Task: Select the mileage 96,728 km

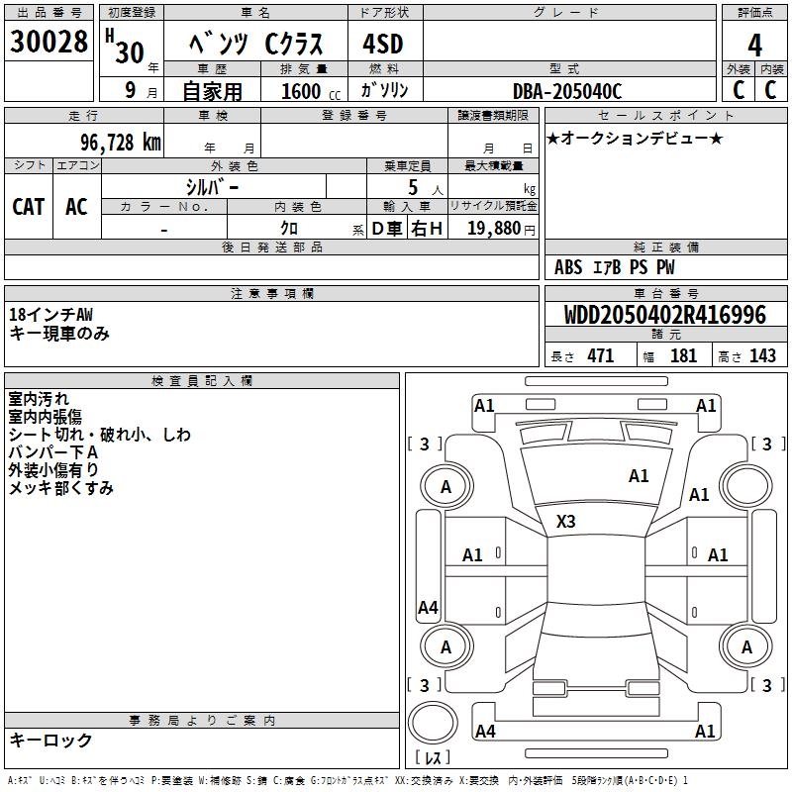Action: point(121,143)
